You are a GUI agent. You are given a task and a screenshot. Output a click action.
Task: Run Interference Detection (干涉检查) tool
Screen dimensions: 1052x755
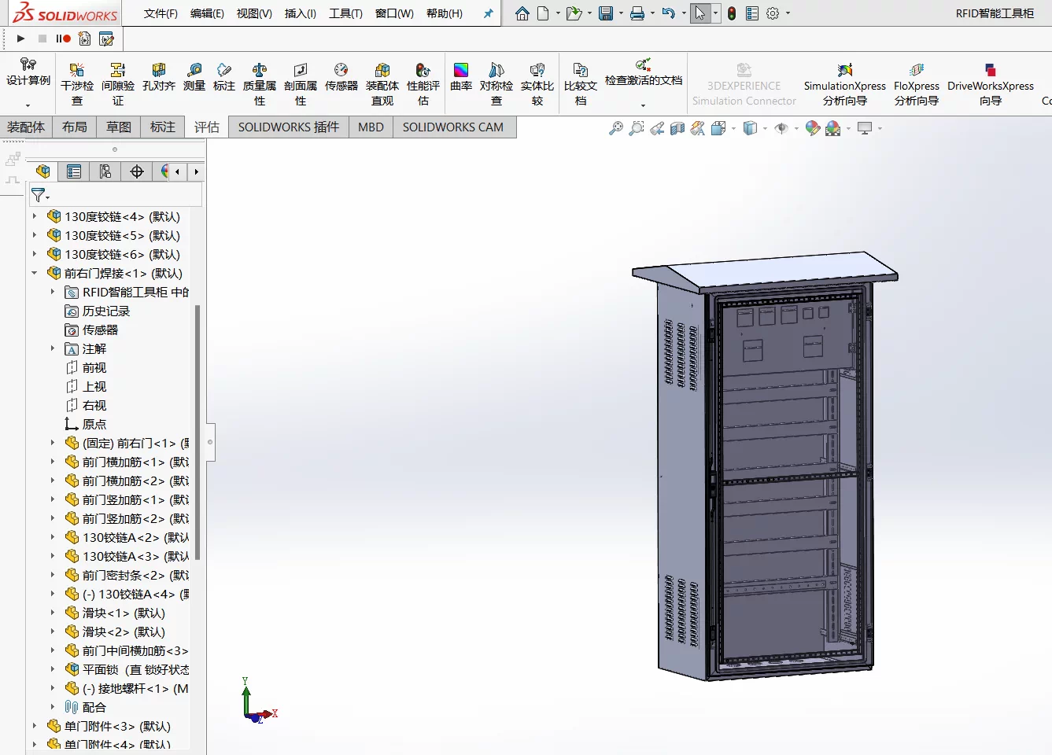click(x=76, y=84)
